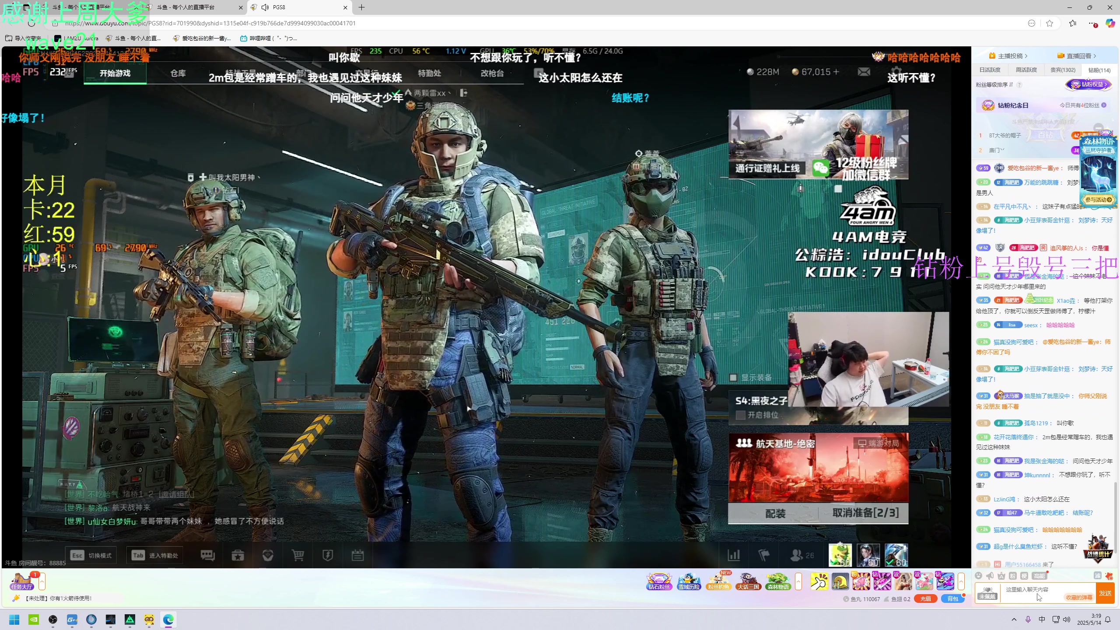The height and width of the screenshot is (630, 1120).
Task: Toggle the 开启排位 checkbox
Action: pyautogui.click(x=740, y=415)
